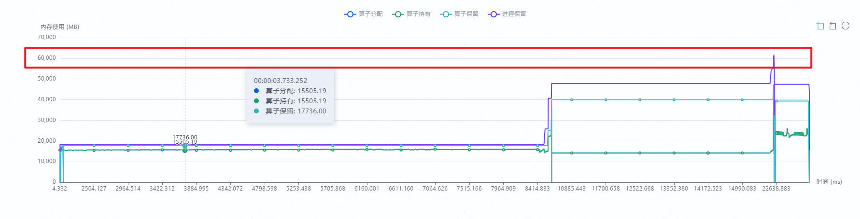This screenshot has height=219, width=860.
Task: Click the 6611.160 x-axis label
Action: [401, 189]
